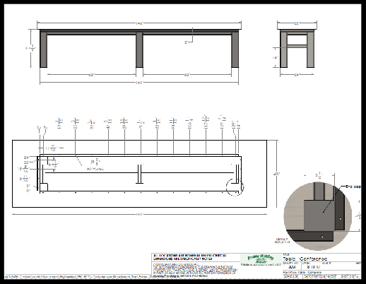Image resolution: width=366 pixels, height=284 pixels.
Task: Select the file name line in the title block
Action: point(302,272)
